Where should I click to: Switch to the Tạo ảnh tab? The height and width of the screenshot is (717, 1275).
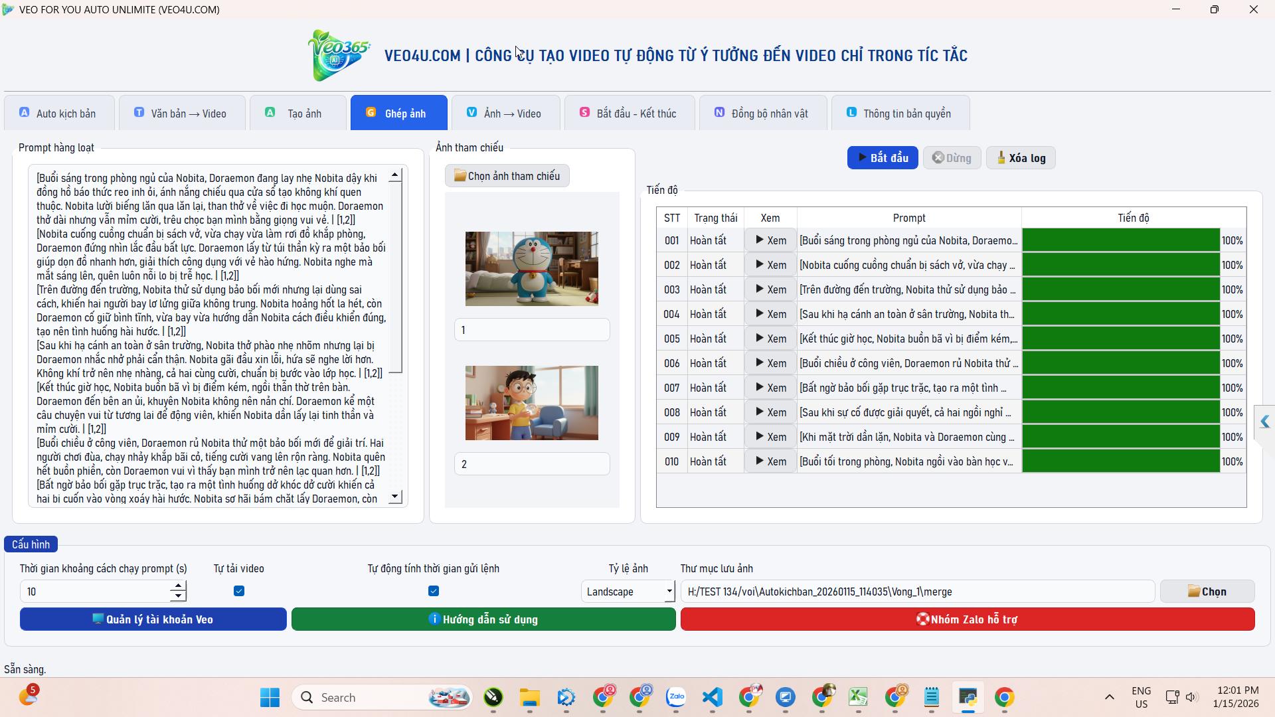tap(297, 114)
